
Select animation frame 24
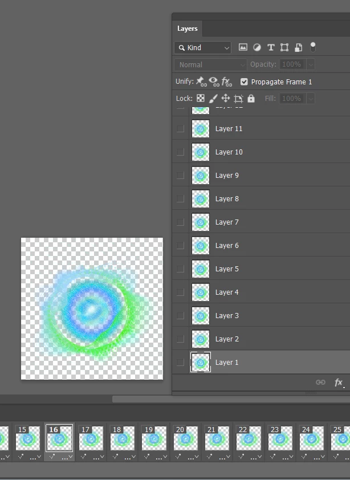[312, 438]
